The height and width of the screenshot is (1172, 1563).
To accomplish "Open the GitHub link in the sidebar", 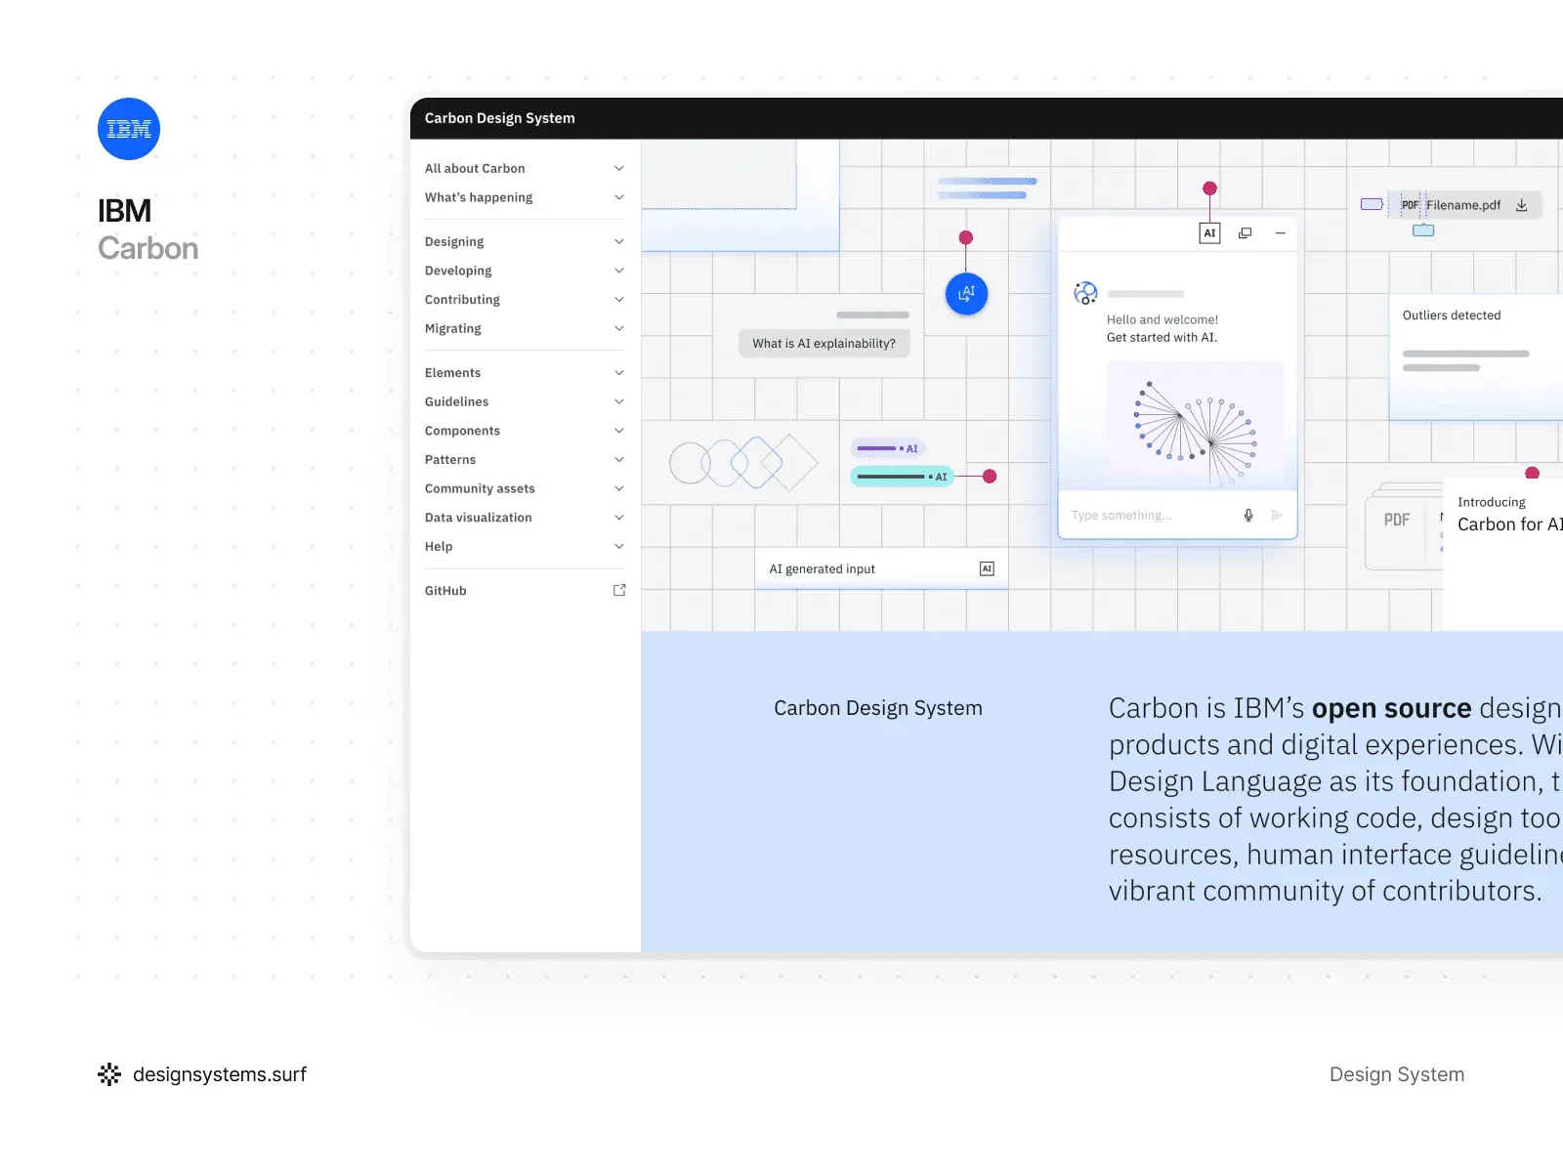I will point(445,590).
